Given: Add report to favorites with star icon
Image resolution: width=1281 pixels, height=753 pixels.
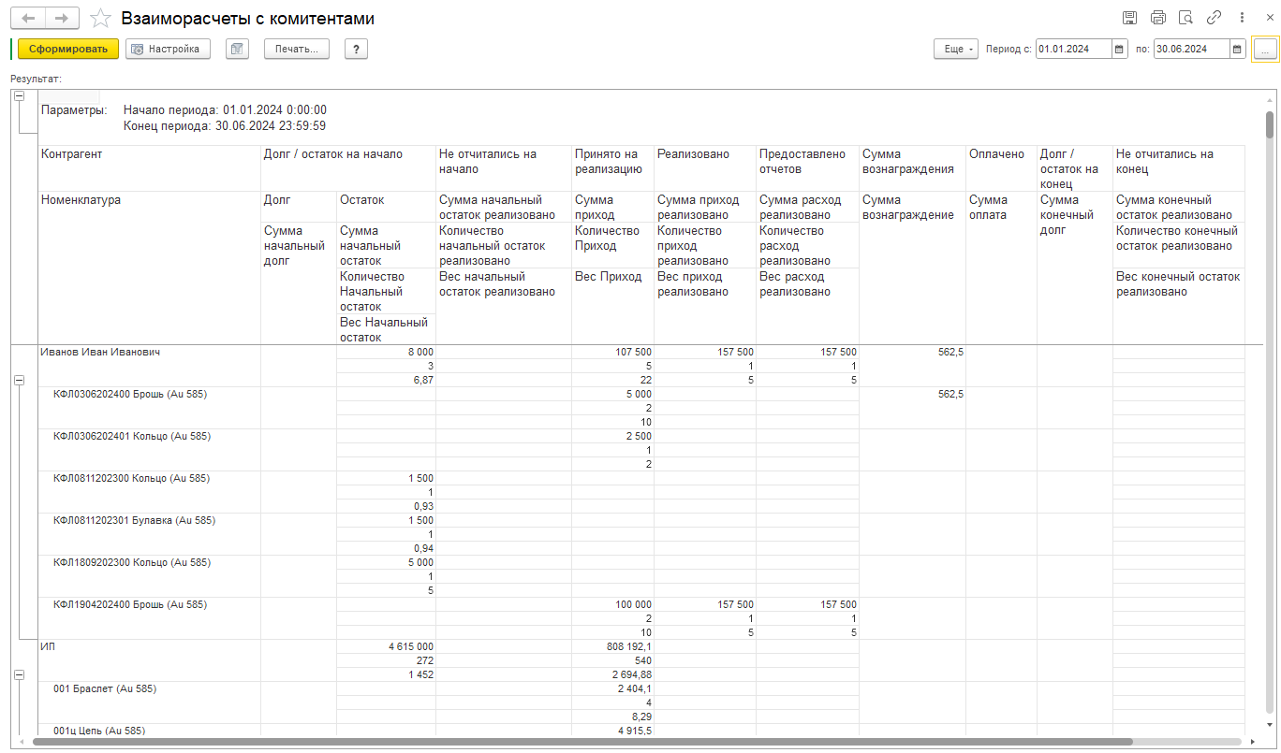Looking at the screenshot, I should pos(101,19).
